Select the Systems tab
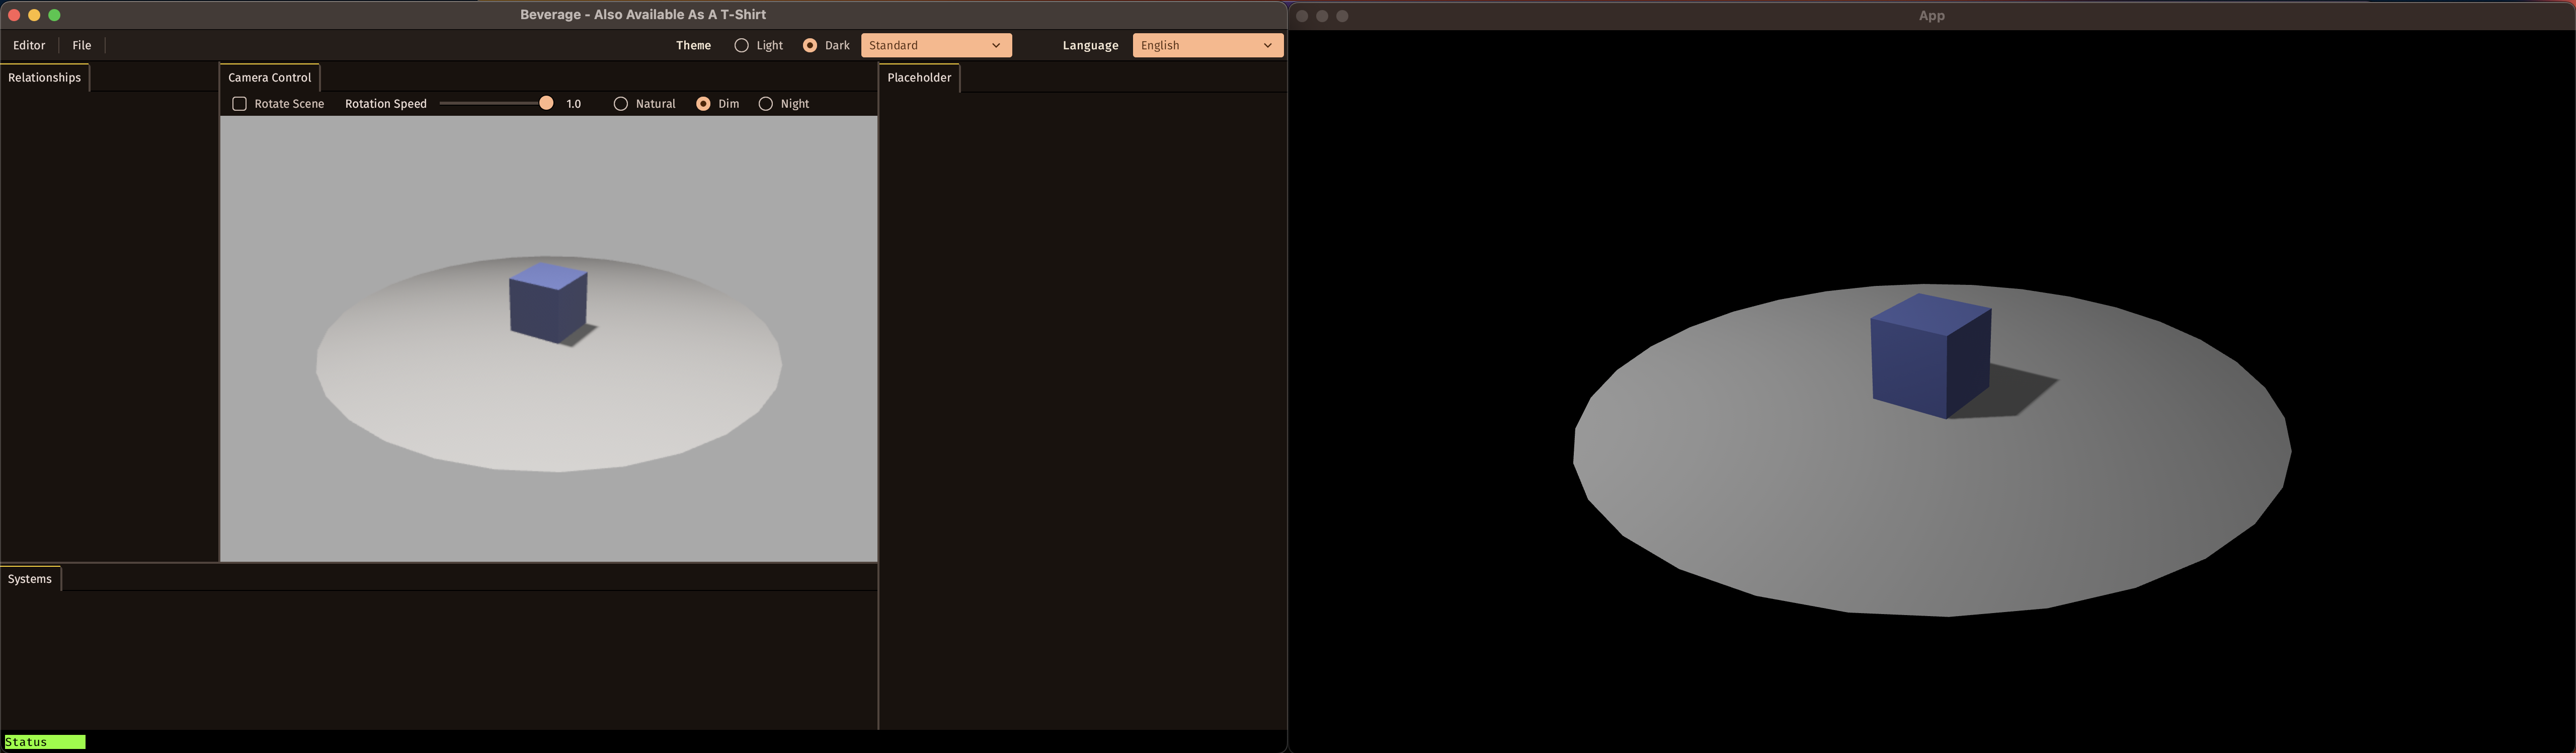The height and width of the screenshot is (753, 2576). click(30, 579)
